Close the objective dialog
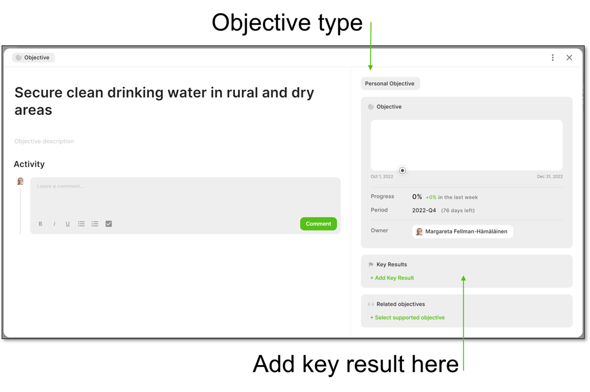590x392 pixels. click(x=569, y=58)
